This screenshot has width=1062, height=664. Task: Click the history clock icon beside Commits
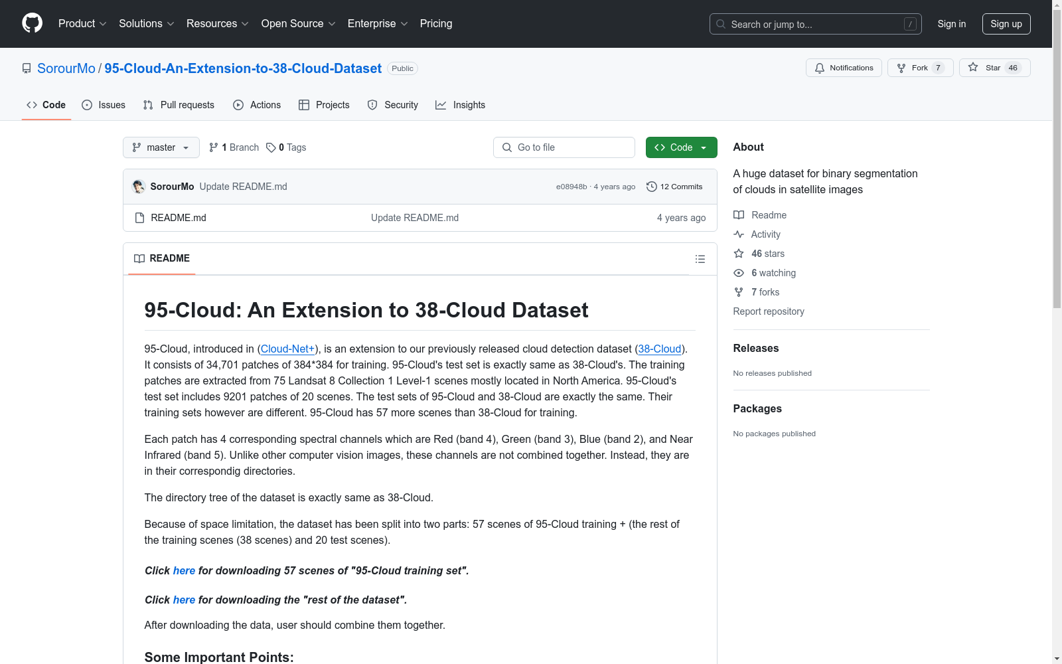pos(652,187)
